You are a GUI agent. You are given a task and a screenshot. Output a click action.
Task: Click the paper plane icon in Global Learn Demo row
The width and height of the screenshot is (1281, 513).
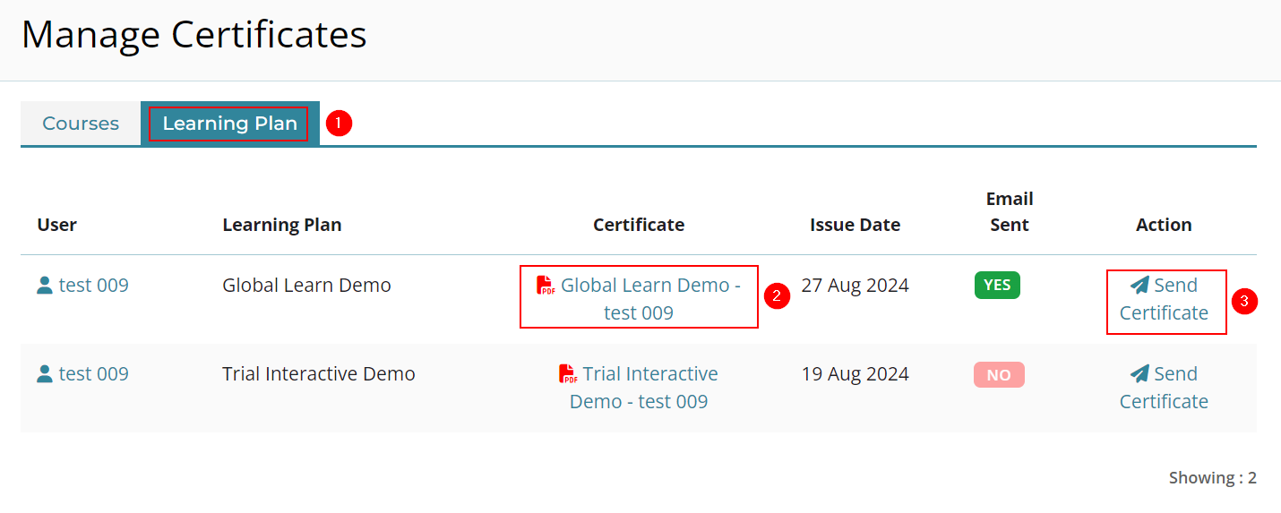1139,286
